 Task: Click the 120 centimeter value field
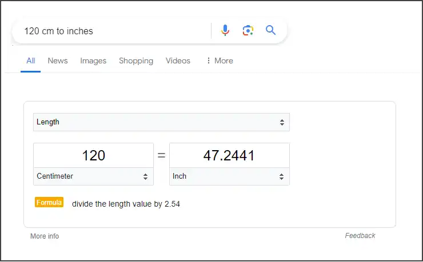point(93,155)
